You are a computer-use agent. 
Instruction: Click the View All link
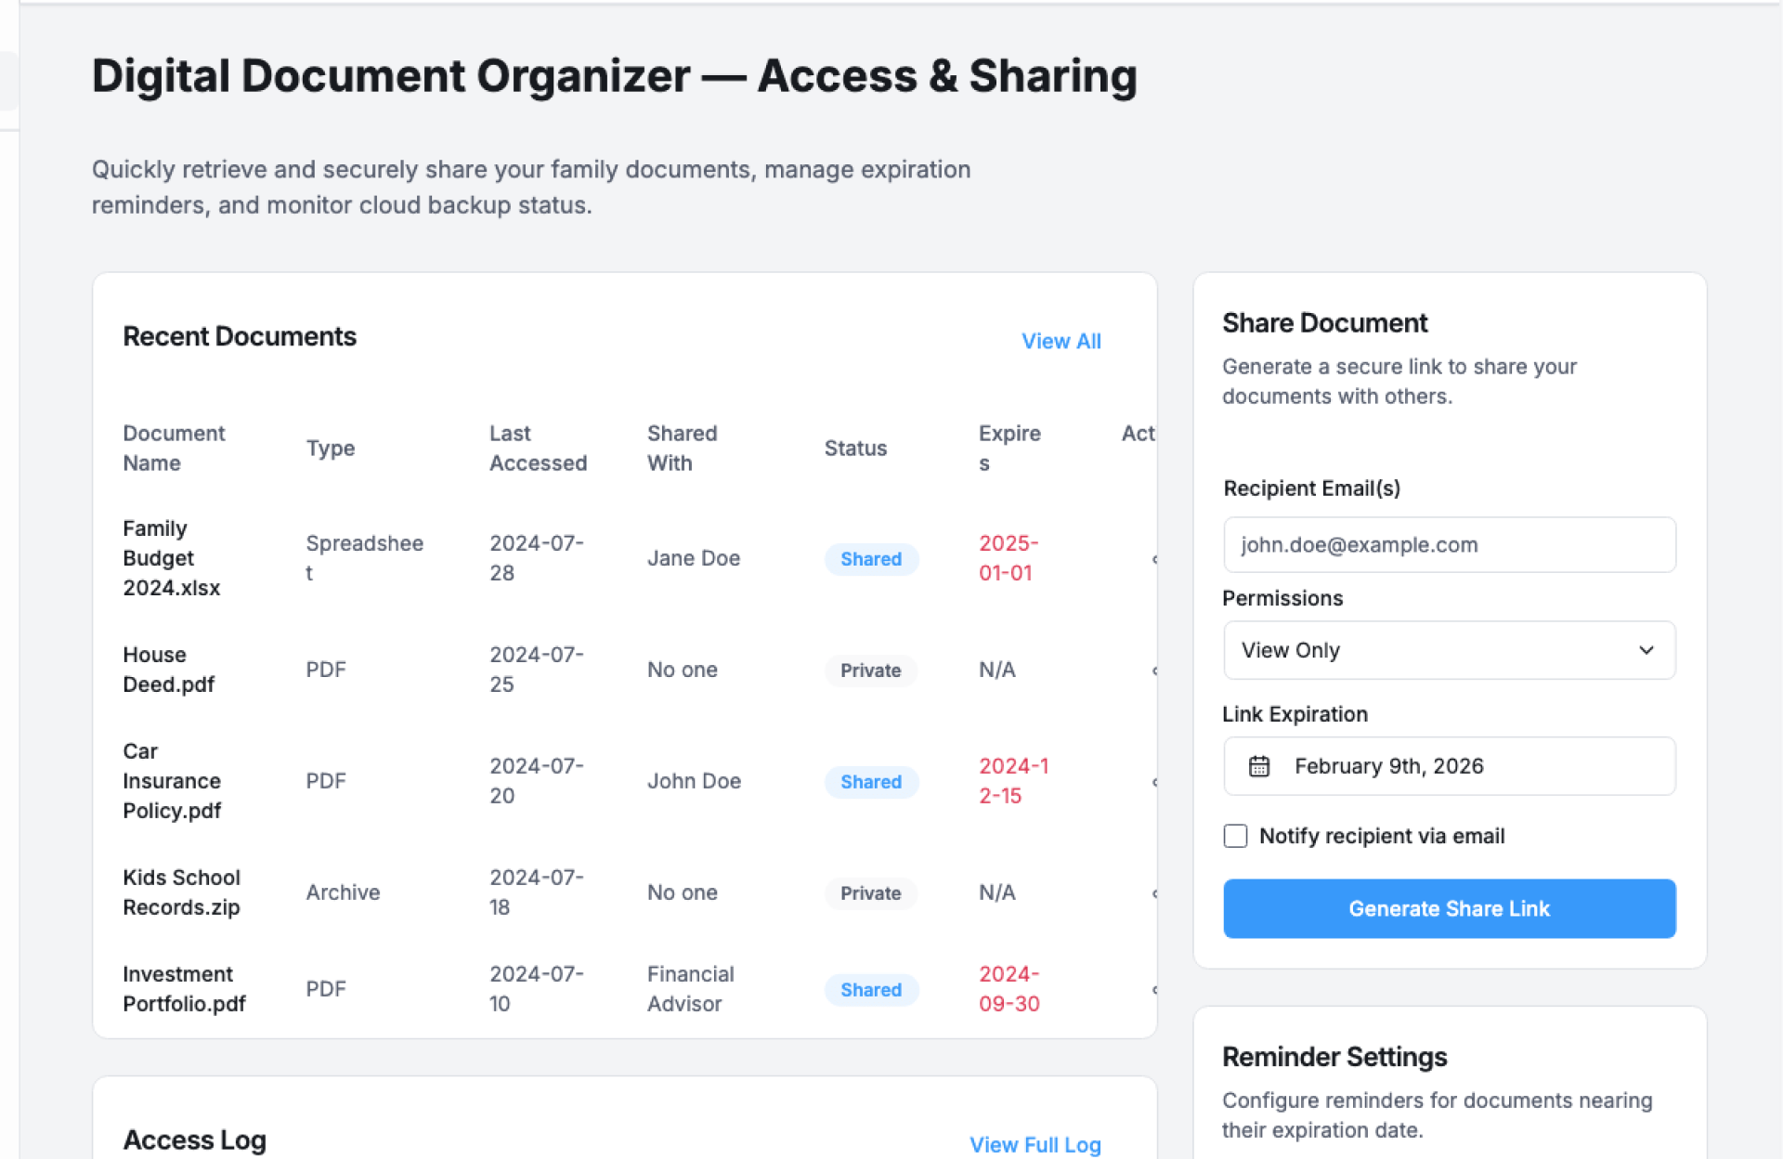tap(1061, 341)
